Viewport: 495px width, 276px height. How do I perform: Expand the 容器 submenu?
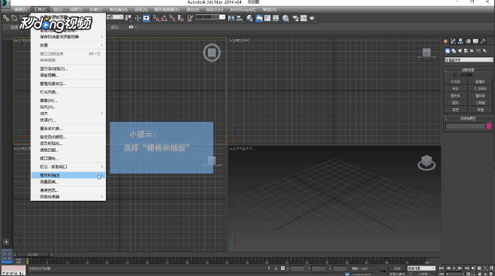68,45
